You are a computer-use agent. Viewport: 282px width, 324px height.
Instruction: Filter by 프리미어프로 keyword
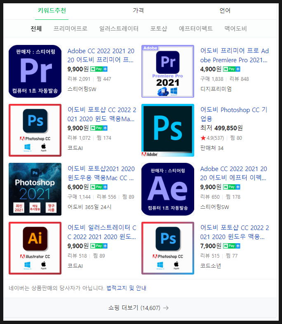(x=70, y=28)
